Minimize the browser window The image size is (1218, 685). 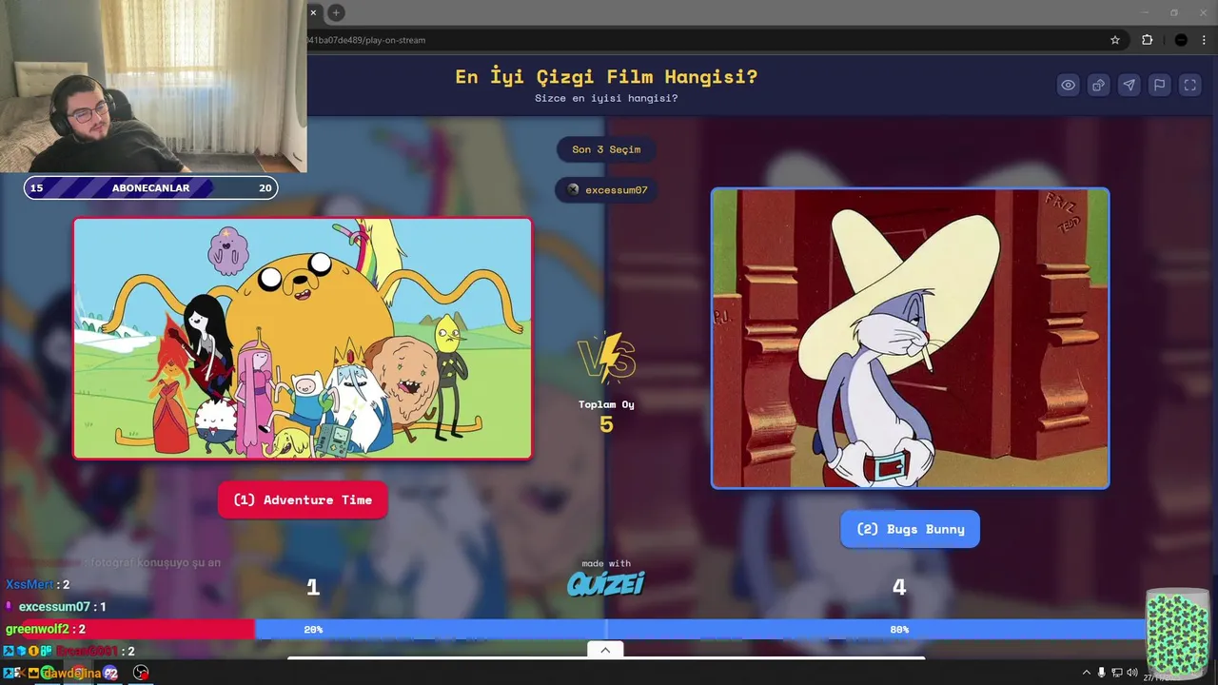point(1144,12)
